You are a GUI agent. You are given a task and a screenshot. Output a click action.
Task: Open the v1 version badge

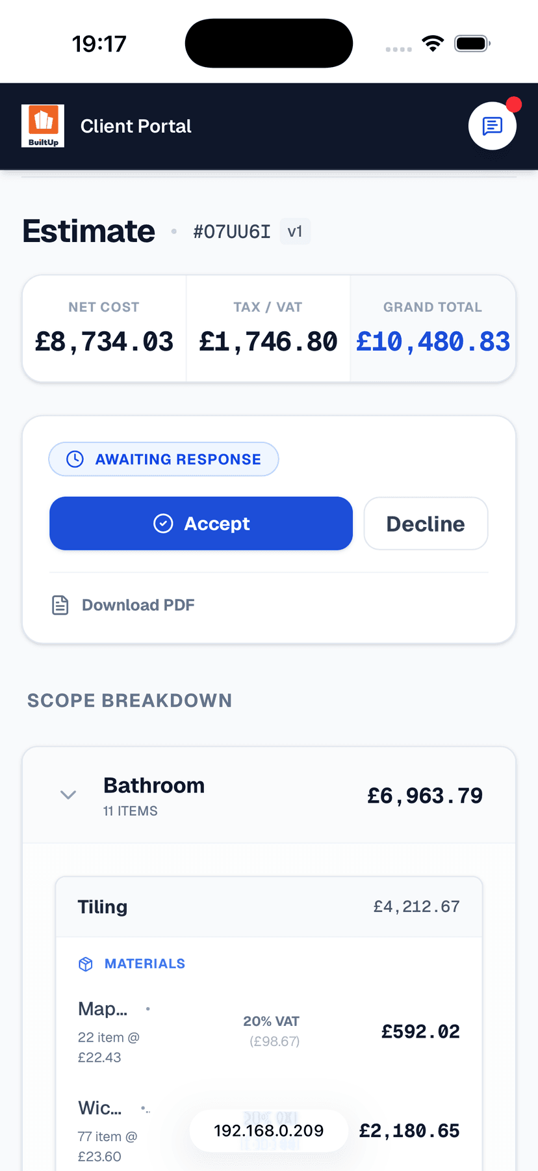click(295, 232)
